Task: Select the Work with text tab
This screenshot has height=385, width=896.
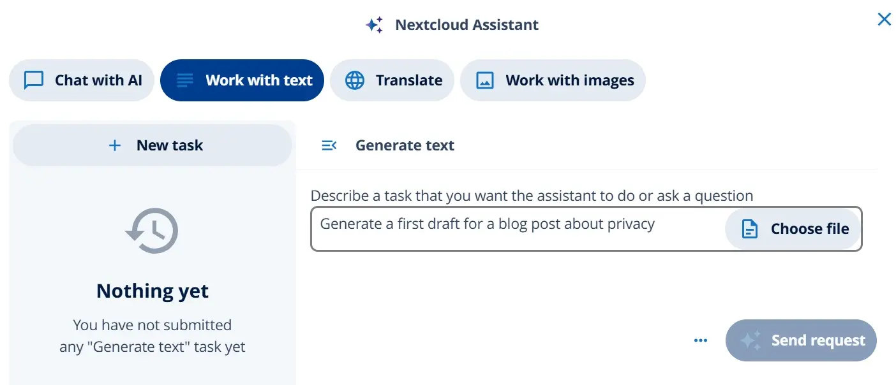Action: (x=242, y=80)
